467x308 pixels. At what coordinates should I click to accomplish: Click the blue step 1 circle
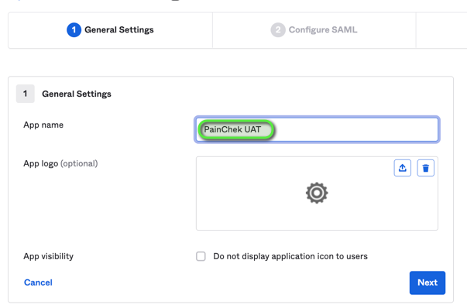(x=74, y=29)
